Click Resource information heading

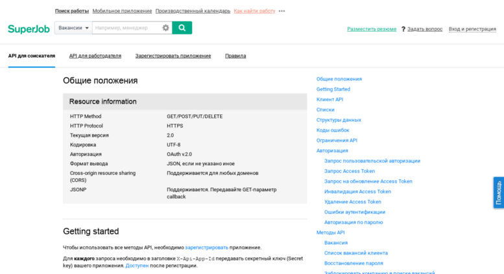(x=103, y=102)
